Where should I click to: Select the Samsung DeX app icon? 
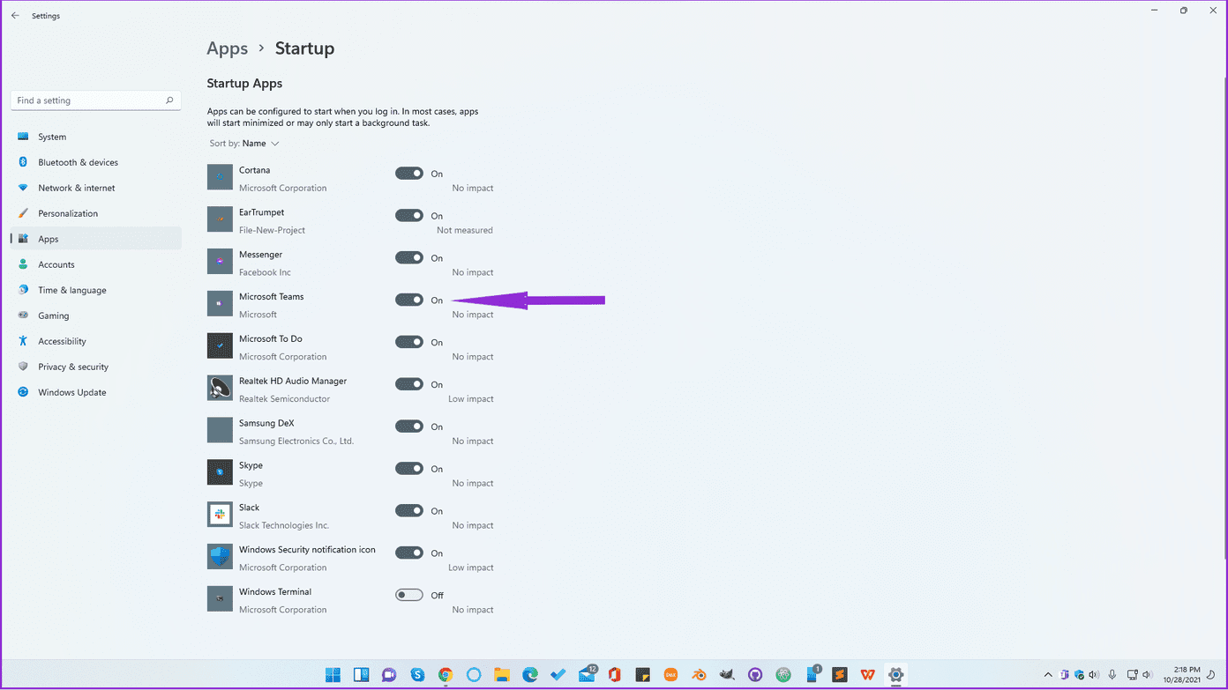(220, 430)
